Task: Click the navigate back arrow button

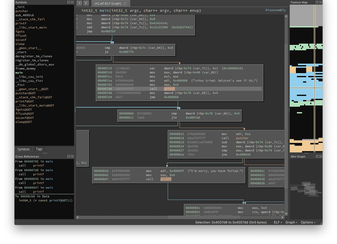Action: click(79, 3)
